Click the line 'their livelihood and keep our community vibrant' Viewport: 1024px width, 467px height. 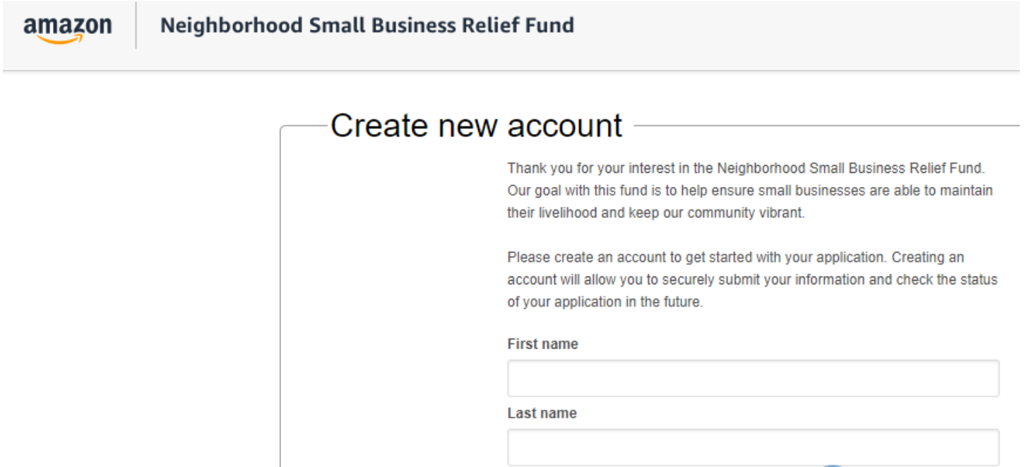(655, 212)
